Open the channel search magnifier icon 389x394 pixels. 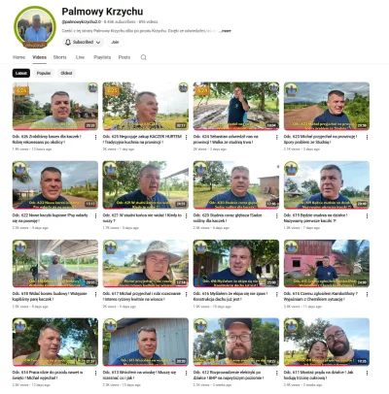144,57
